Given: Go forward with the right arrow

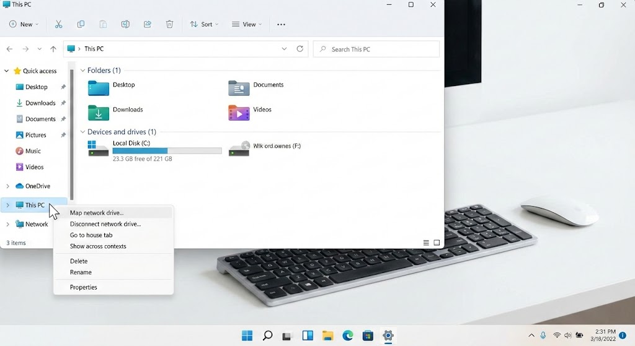Looking at the screenshot, I should coord(25,49).
